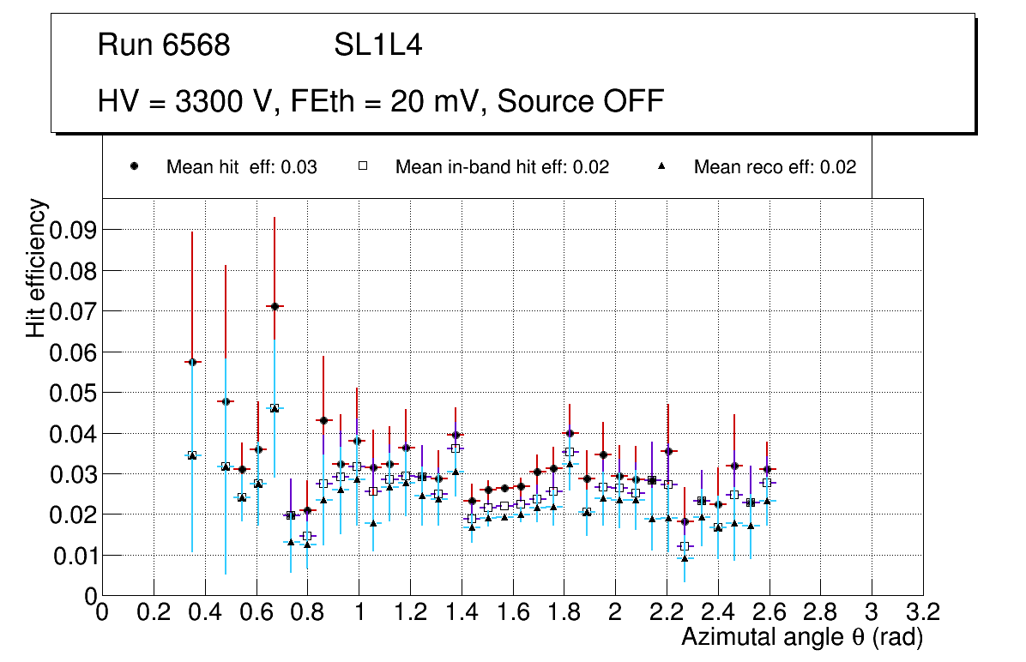Image resolution: width=1026 pixels, height=662 pixels.
Task: Click the filled circle marker in the legend
Action: tap(134, 167)
